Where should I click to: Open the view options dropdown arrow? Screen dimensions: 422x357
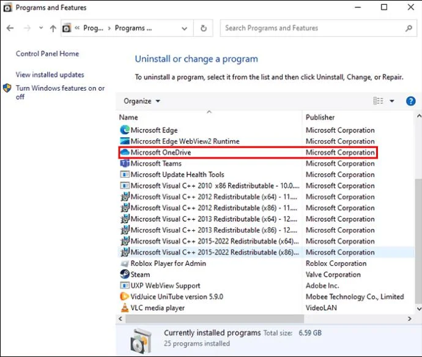point(392,101)
